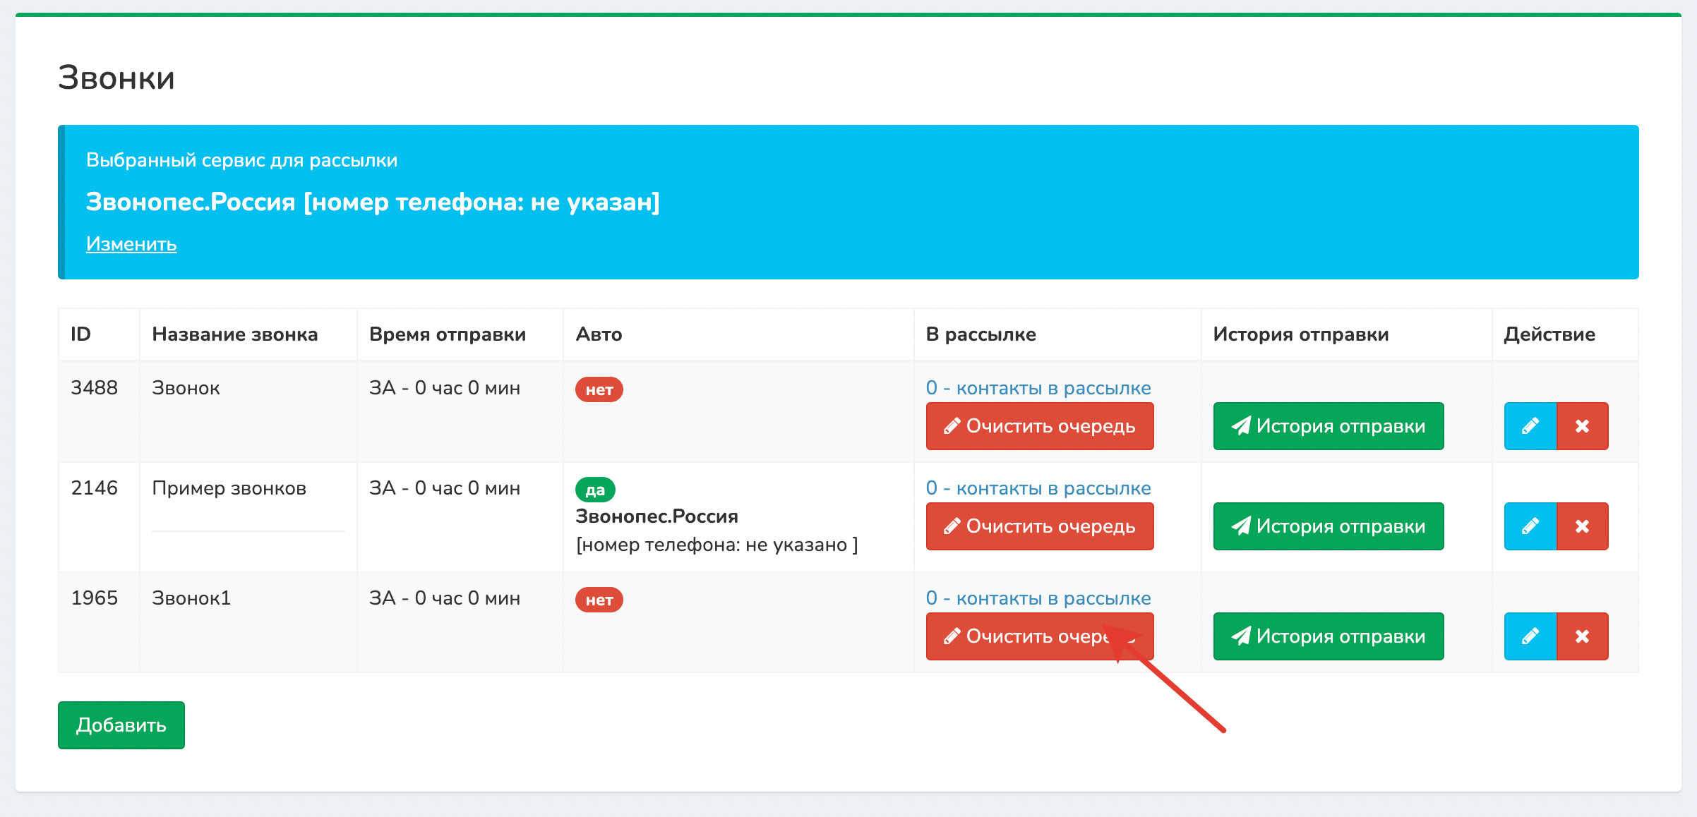This screenshot has height=817, width=1697.
Task: Click the pencil edit icon for call 3488
Action: pyautogui.click(x=1530, y=426)
